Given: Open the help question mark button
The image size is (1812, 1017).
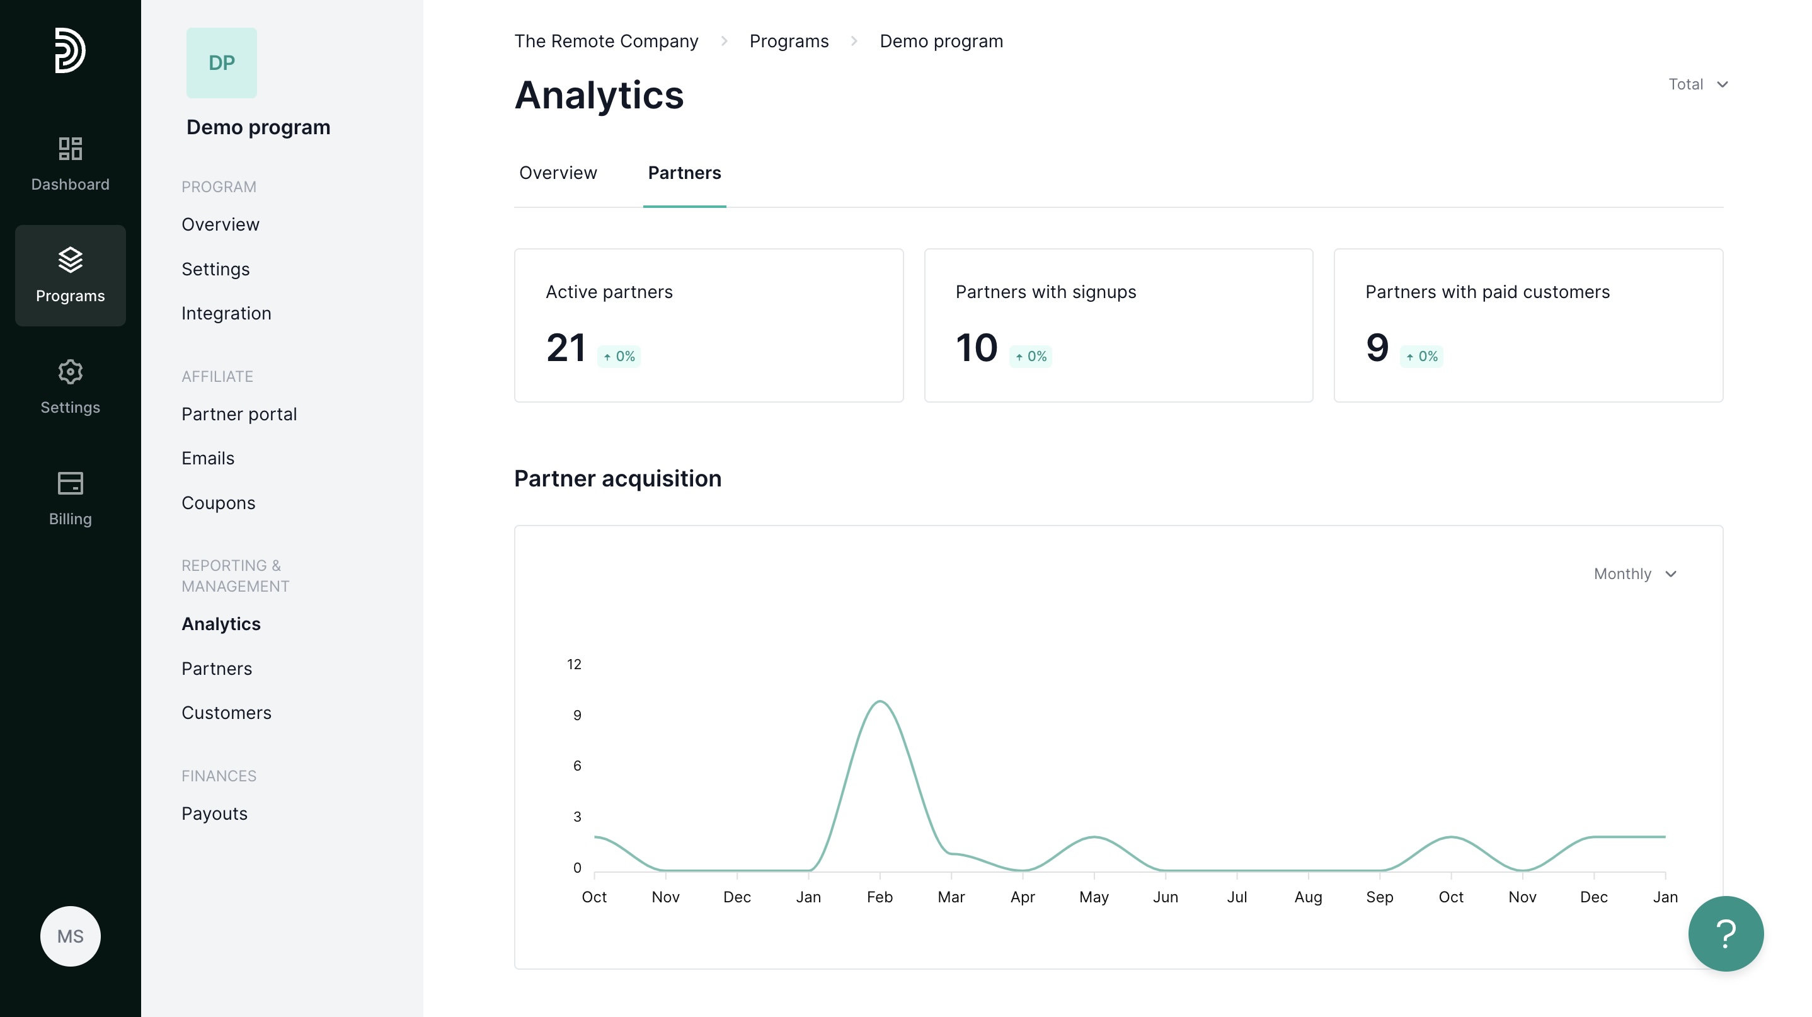Looking at the screenshot, I should point(1726,933).
